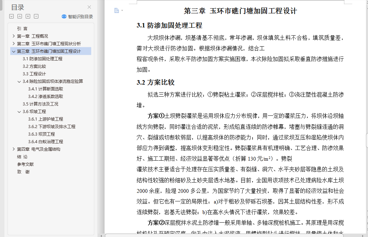
Task: Select 3.4 除险加固后坝体渗流稳定验算 entry
Action: [x=53, y=81]
